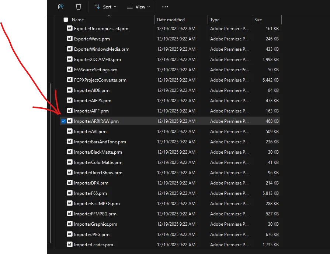Click the sort arrow above Name column
330x254 pixels.
(x=109, y=16)
